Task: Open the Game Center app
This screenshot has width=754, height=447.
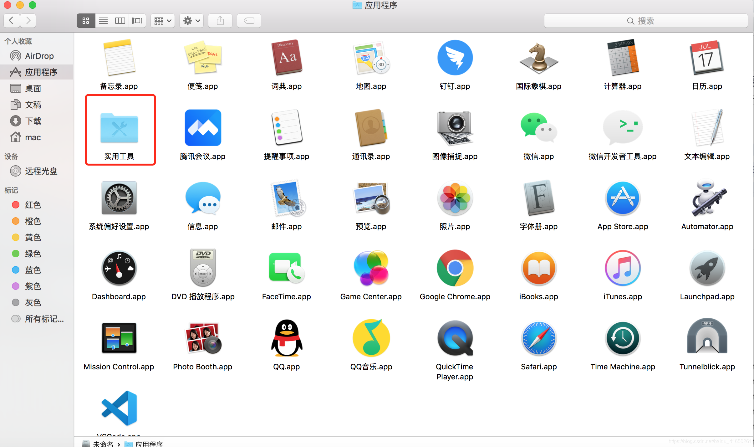Action: pyautogui.click(x=371, y=268)
